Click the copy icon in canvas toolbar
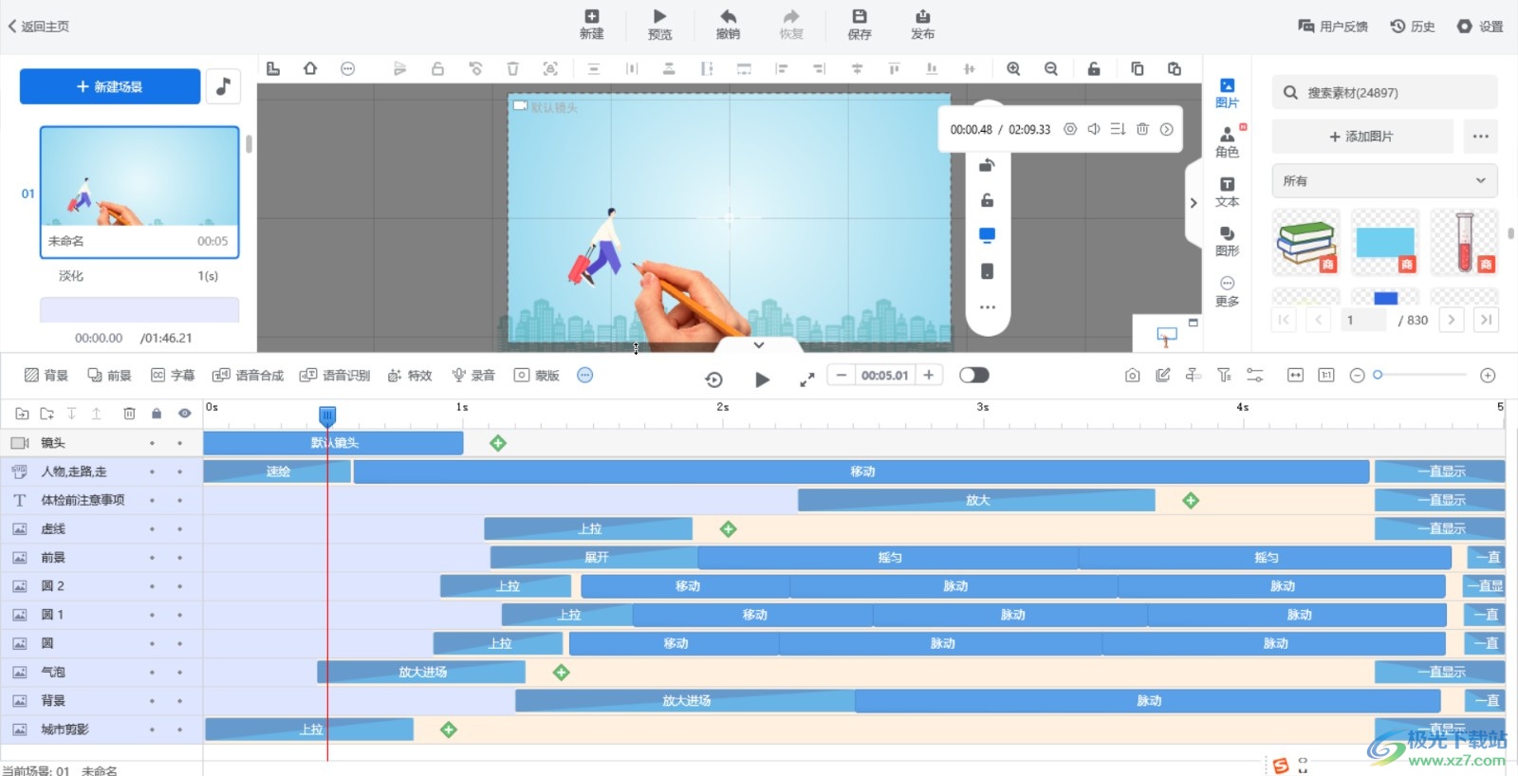Screen dimensions: 1518x776 pyautogui.click(x=1137, y=68)
